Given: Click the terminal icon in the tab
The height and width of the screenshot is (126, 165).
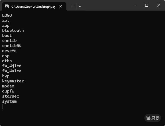Looking at the screenshot, I should [7, 6].
